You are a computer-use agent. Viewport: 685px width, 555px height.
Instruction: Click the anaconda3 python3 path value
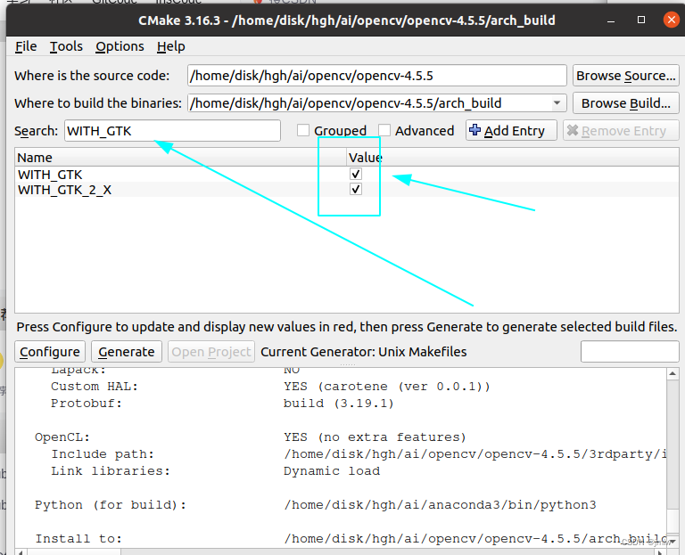[x=440, y=505]
